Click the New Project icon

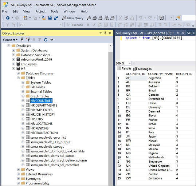(x=25, y=18)
